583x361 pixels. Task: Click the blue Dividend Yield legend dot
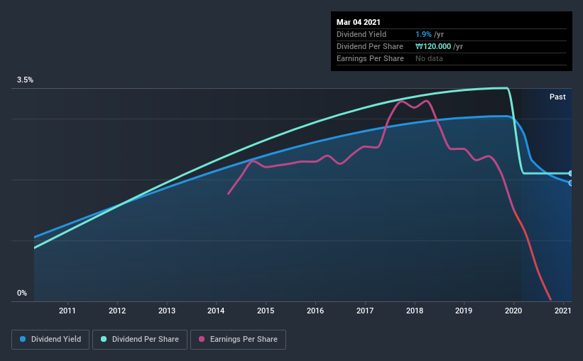pyautogui.click(x=23, y=339)
